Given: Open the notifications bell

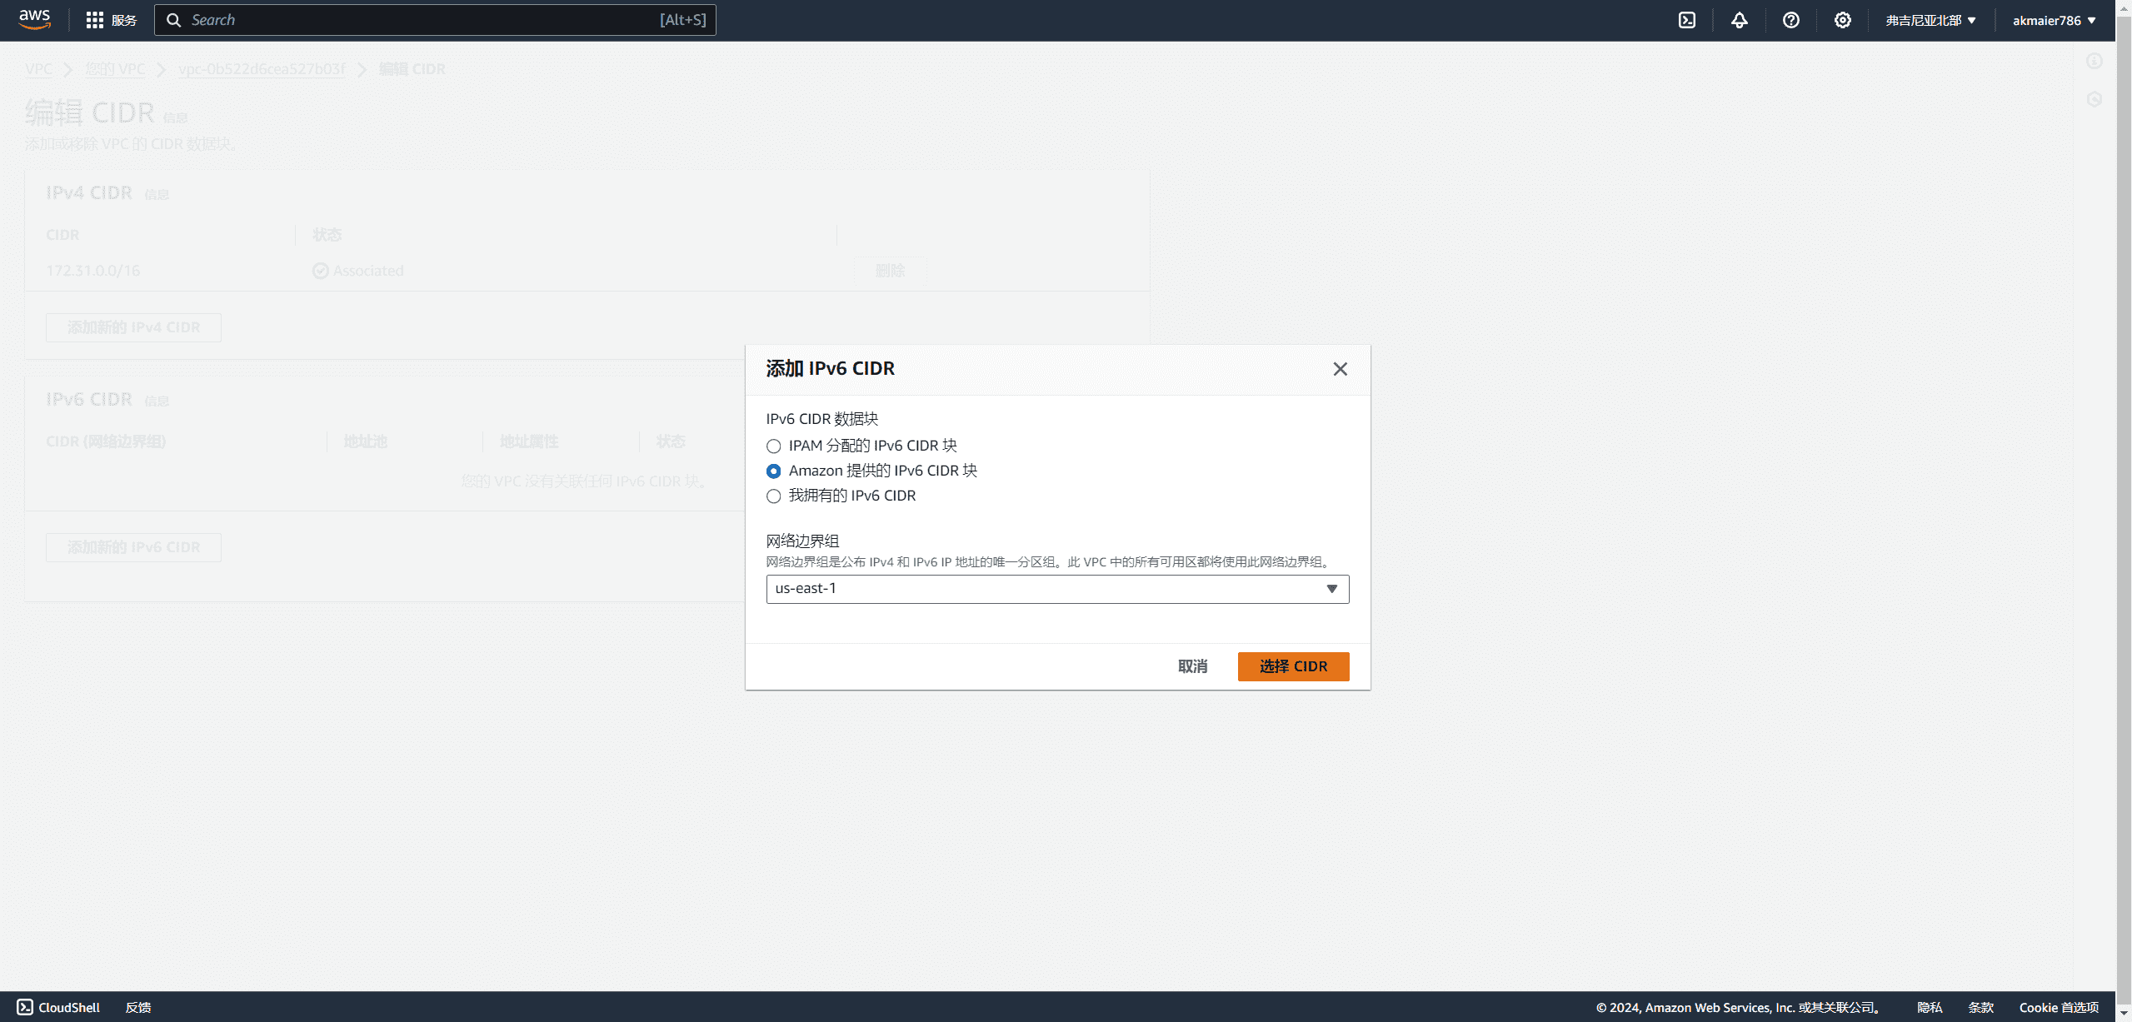Looking at the screenshot, I should [1740, 20].
